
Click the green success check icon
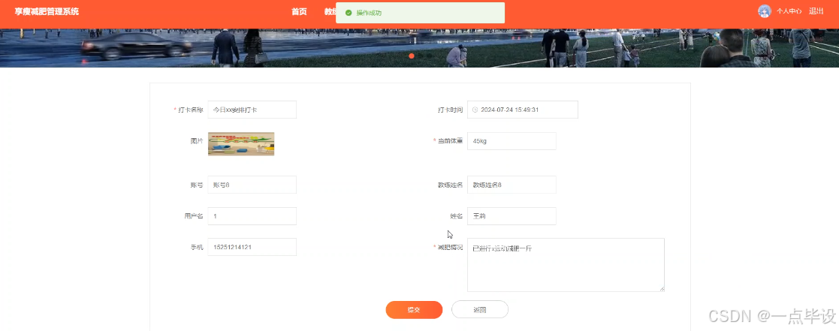(x=349, y=13)
